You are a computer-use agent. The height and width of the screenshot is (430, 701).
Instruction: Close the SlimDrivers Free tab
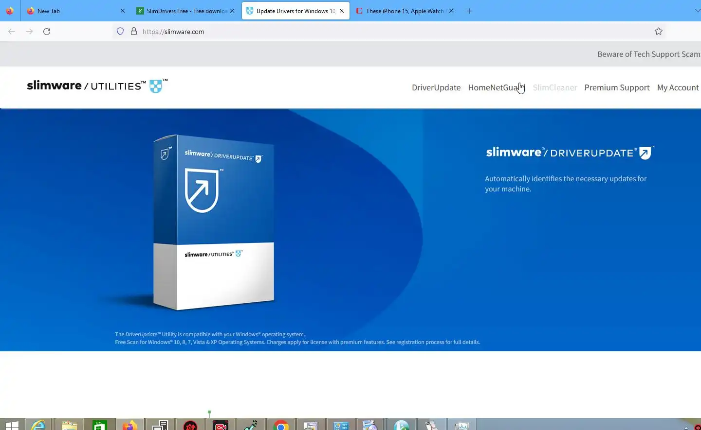tap(232, 11)
